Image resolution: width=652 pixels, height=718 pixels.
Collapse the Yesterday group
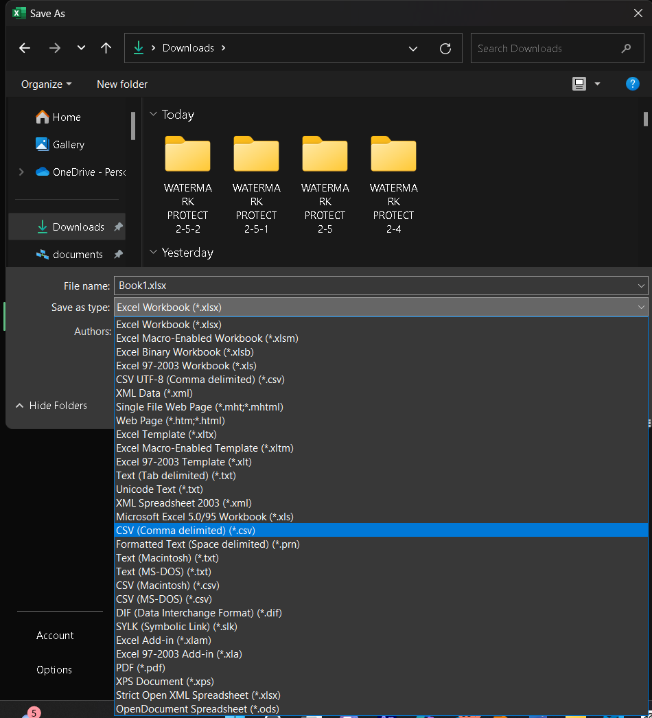pos(153,253)
